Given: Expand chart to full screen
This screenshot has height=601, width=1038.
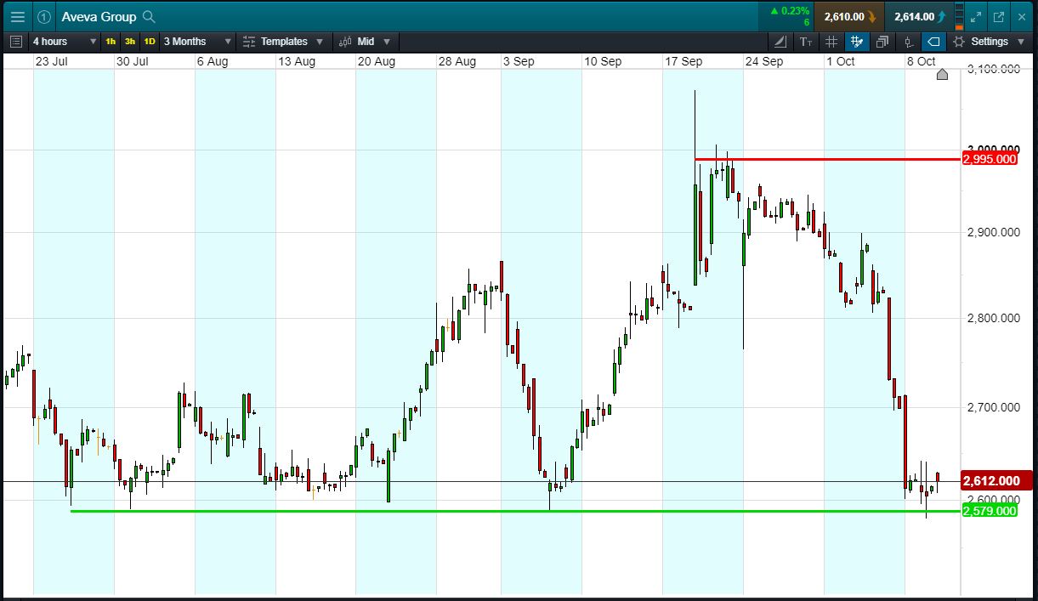Looking at the screenshot, I should [976, 16].
